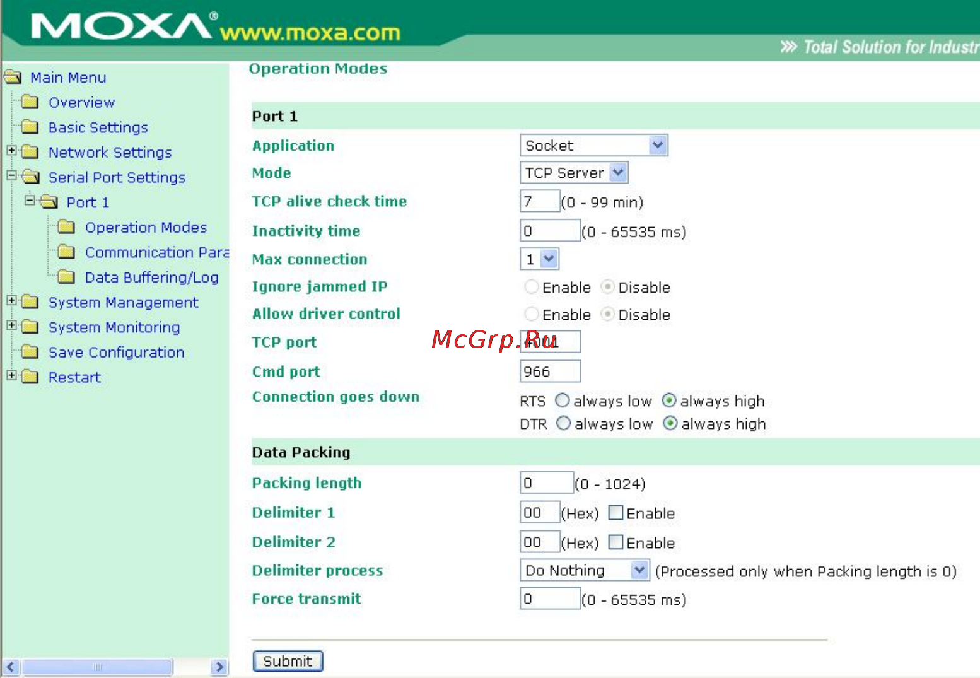Collapse the Serial Port Settings node

coord(11,175)
